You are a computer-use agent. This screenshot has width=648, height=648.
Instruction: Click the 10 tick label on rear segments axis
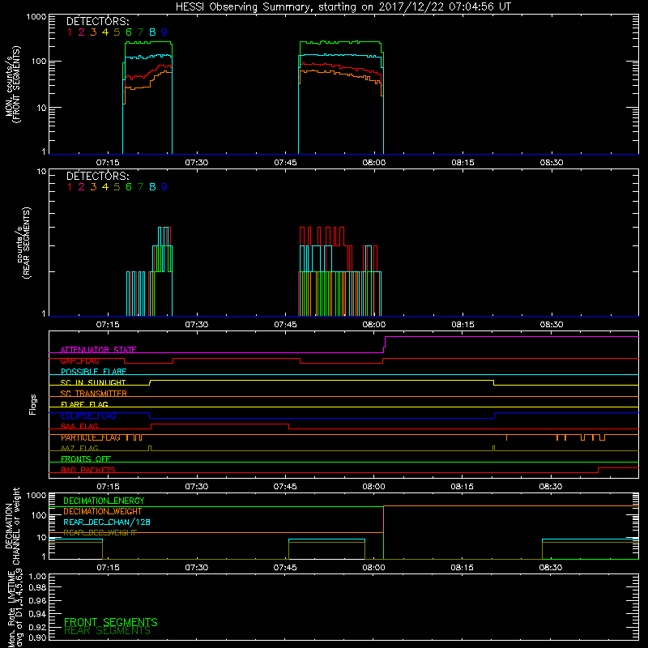pos(41,171)
